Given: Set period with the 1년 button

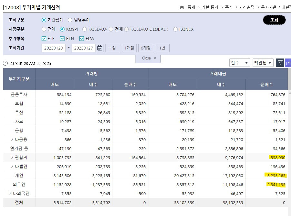Looking at the screenshot, I should (x=162, y=48).
